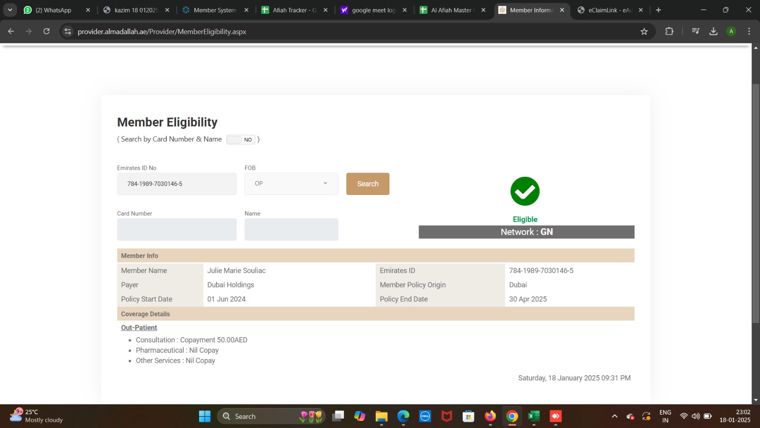This screenshot has width=760, height=428.
Task: Select the Pharmaceutical : Nil Copay line
Action: 177,350
